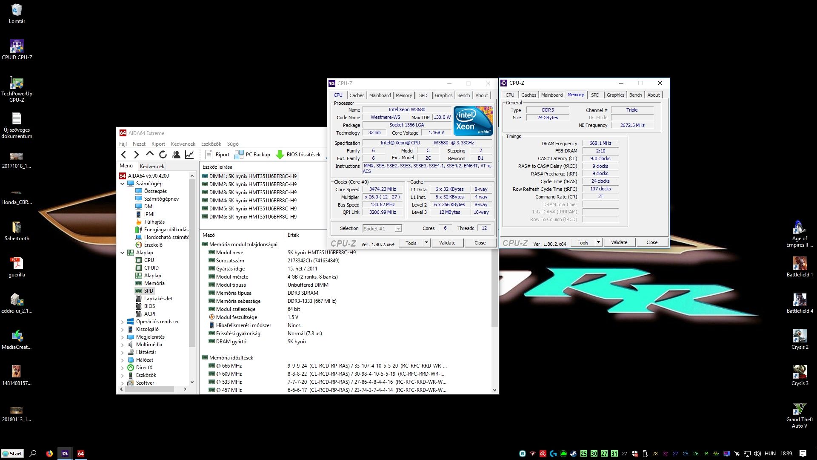Select DIMM3 SK hynix module row
817x460 pixels.
click(x=249, y=193)
